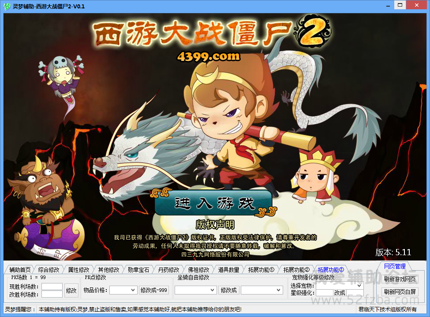Select the 拓展功能① tab

point(261,270)
